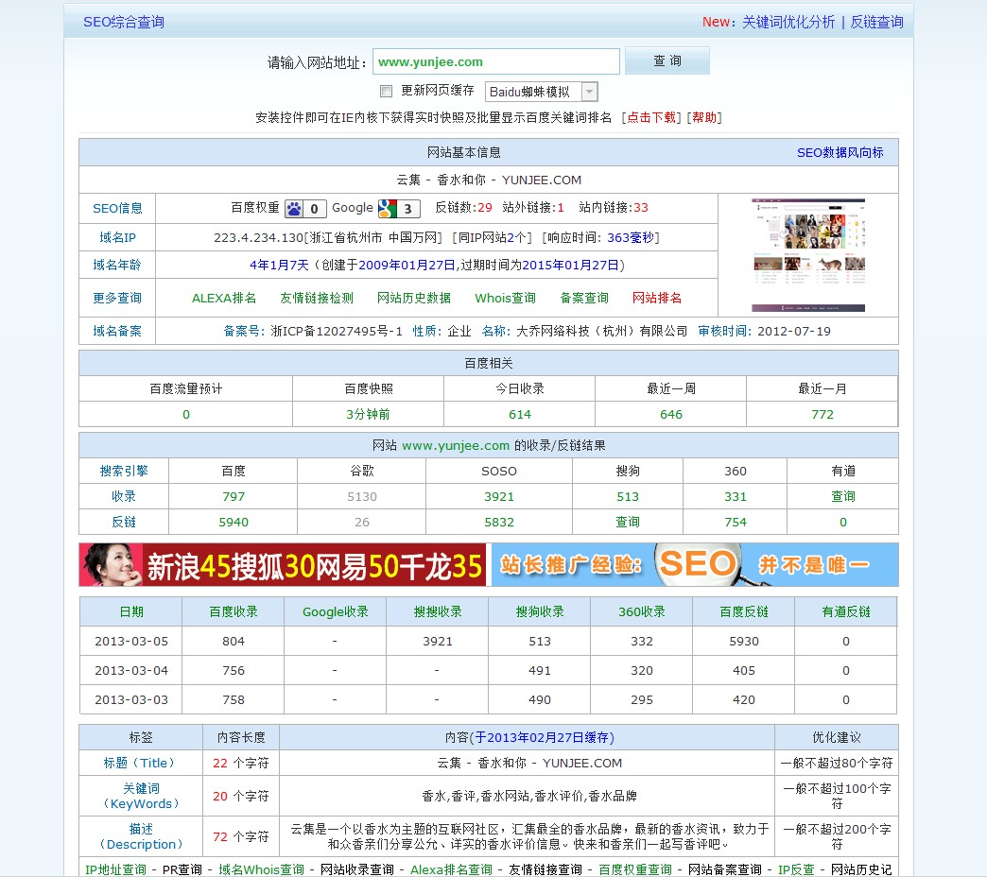The height and width of the screenshot is (877, 987).
Task: Click last week count 646
Action: [671, 414]
